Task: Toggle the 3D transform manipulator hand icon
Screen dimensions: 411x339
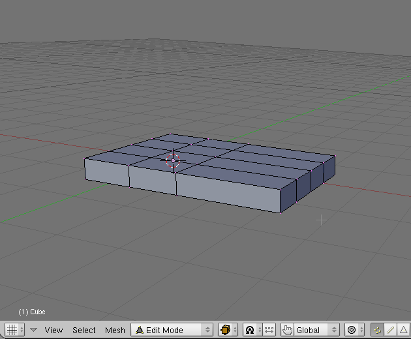Action: tap(287, 330)
